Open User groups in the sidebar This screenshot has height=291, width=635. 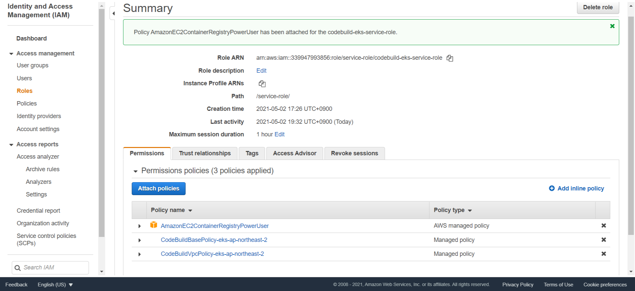[x=33, y=65]
